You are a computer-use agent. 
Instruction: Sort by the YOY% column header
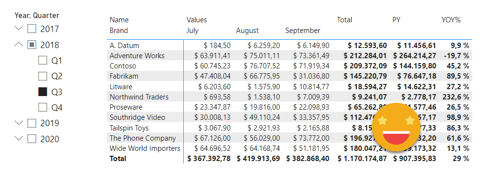pyautogui.click(x=451, y=20)
